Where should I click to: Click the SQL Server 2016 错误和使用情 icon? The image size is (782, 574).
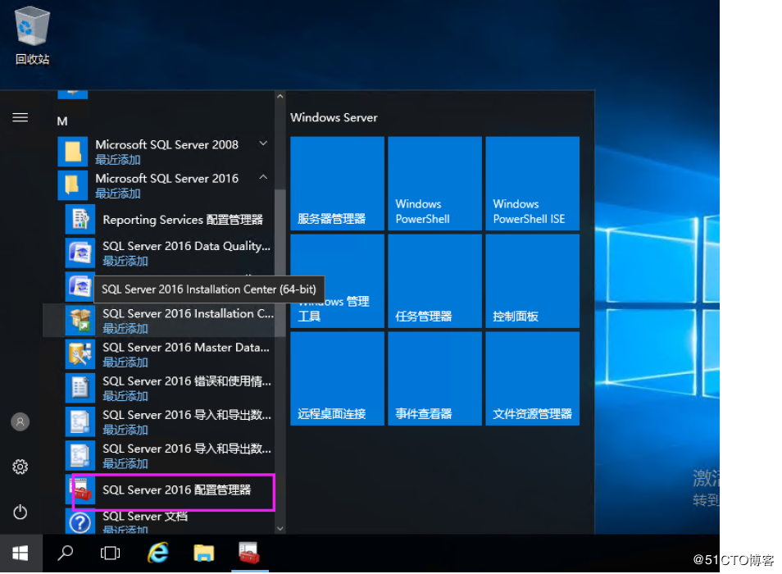click(80, 388)
